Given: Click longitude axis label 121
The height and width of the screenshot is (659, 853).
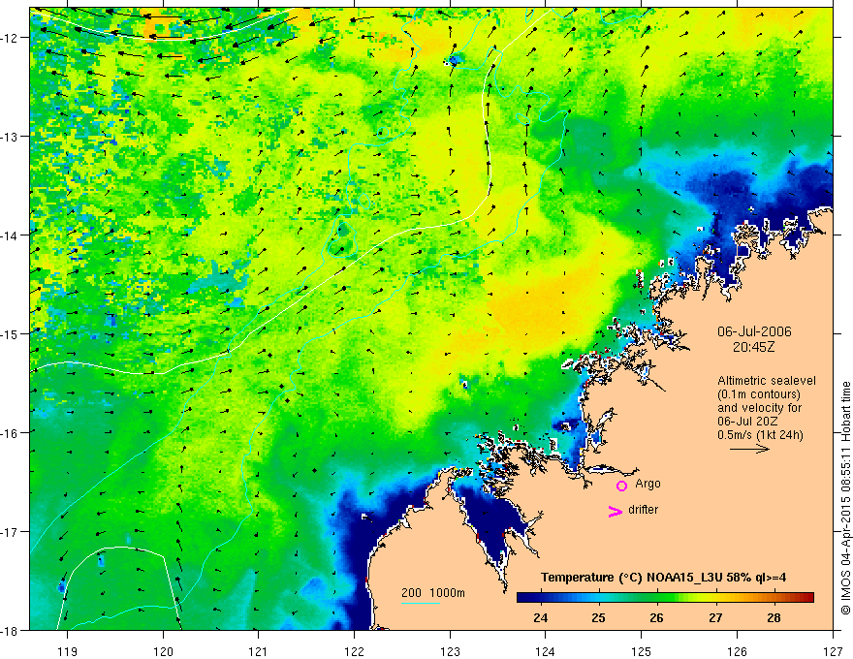Looking at the screenshot, I should point(259,651).
